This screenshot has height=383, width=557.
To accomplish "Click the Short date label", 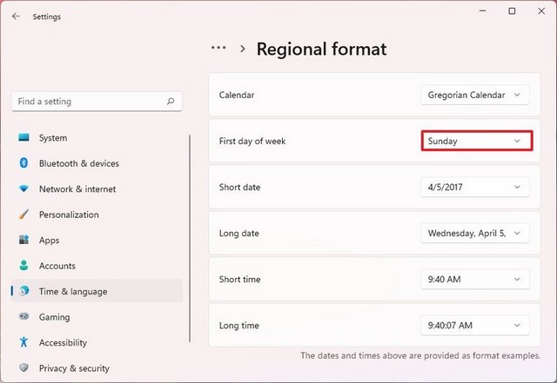I will coord(240,187).
